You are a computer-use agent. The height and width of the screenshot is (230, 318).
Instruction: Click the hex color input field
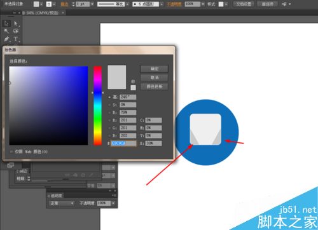tap(124, 144)
